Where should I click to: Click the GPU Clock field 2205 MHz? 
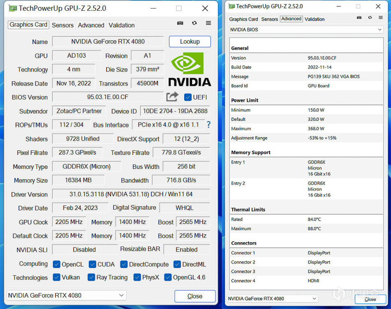point(69,222)
